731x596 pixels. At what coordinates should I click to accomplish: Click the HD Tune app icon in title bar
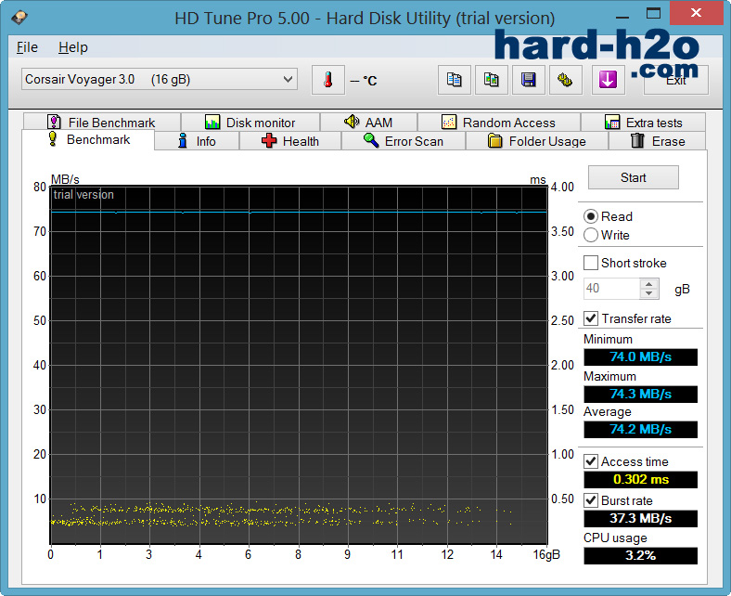pyautogui.click(x=19, y=19)
